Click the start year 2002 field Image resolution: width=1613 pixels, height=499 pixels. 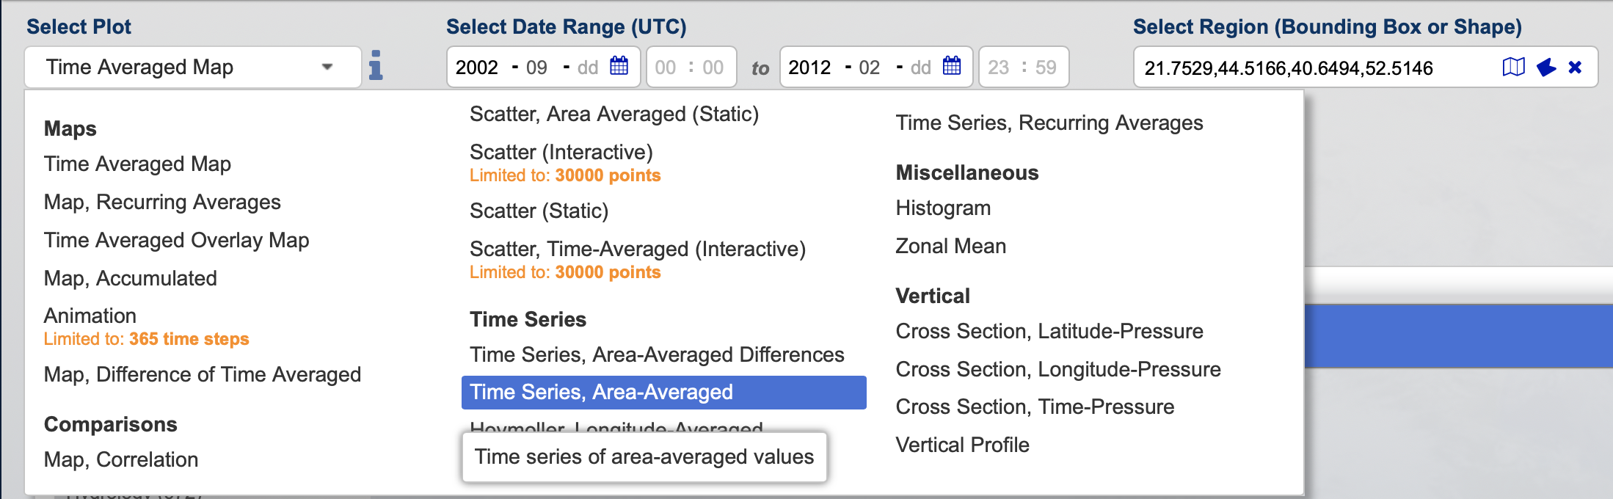pyautogui.click(x=477, y=68)
